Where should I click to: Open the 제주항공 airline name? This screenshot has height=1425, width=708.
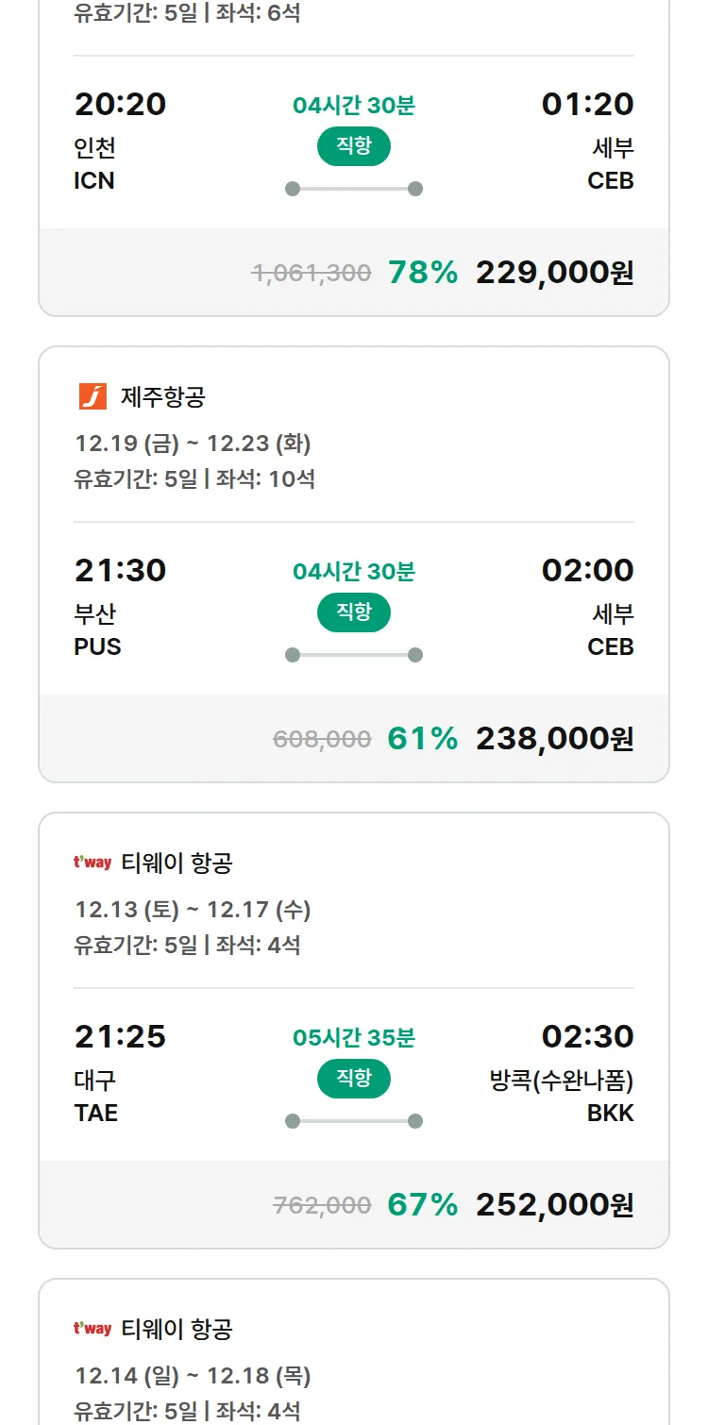[162, 397]
